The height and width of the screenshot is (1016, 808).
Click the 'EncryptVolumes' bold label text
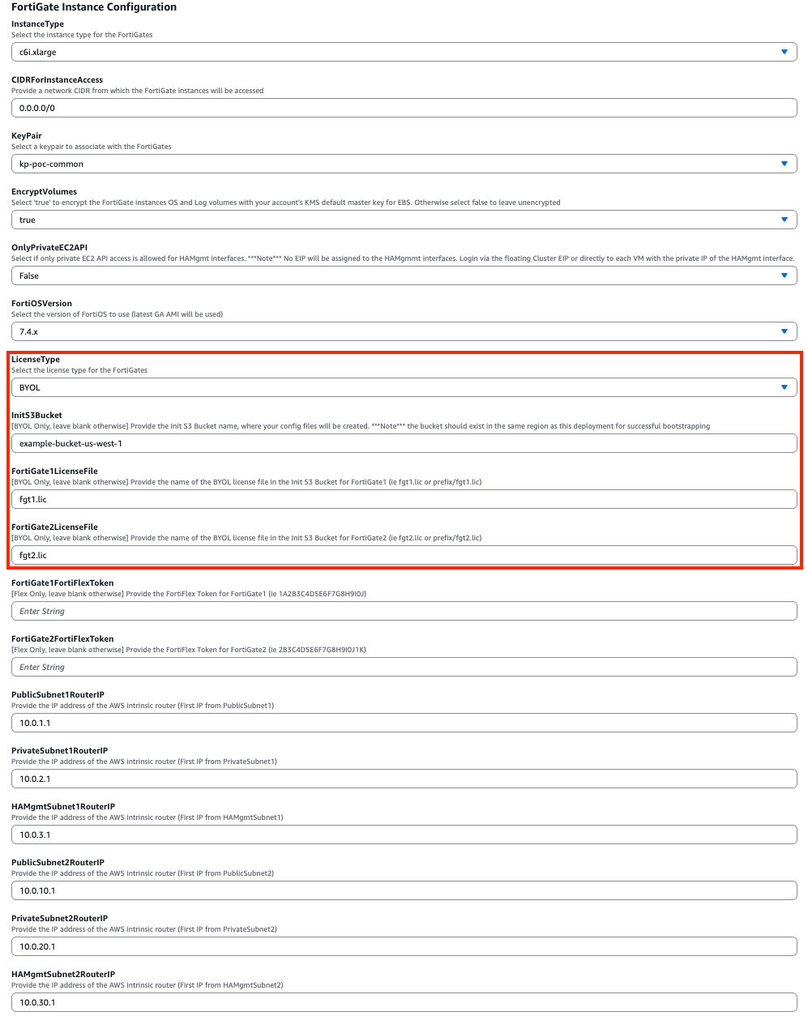(44, 192)
